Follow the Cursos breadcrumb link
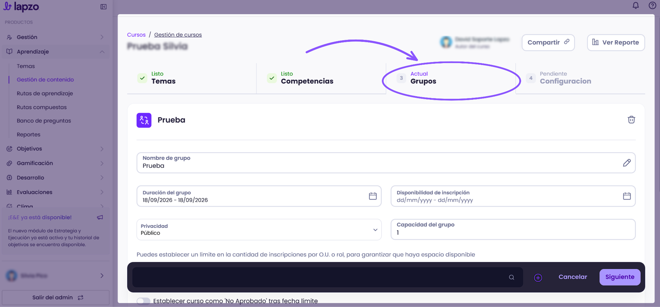This screenshot has width=660, height=307. (136, 35)
